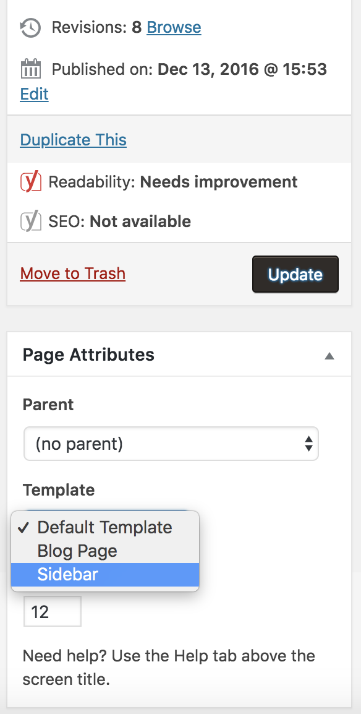361x714 pixels.
Task: Click the Update button
Action: point(295,274)
